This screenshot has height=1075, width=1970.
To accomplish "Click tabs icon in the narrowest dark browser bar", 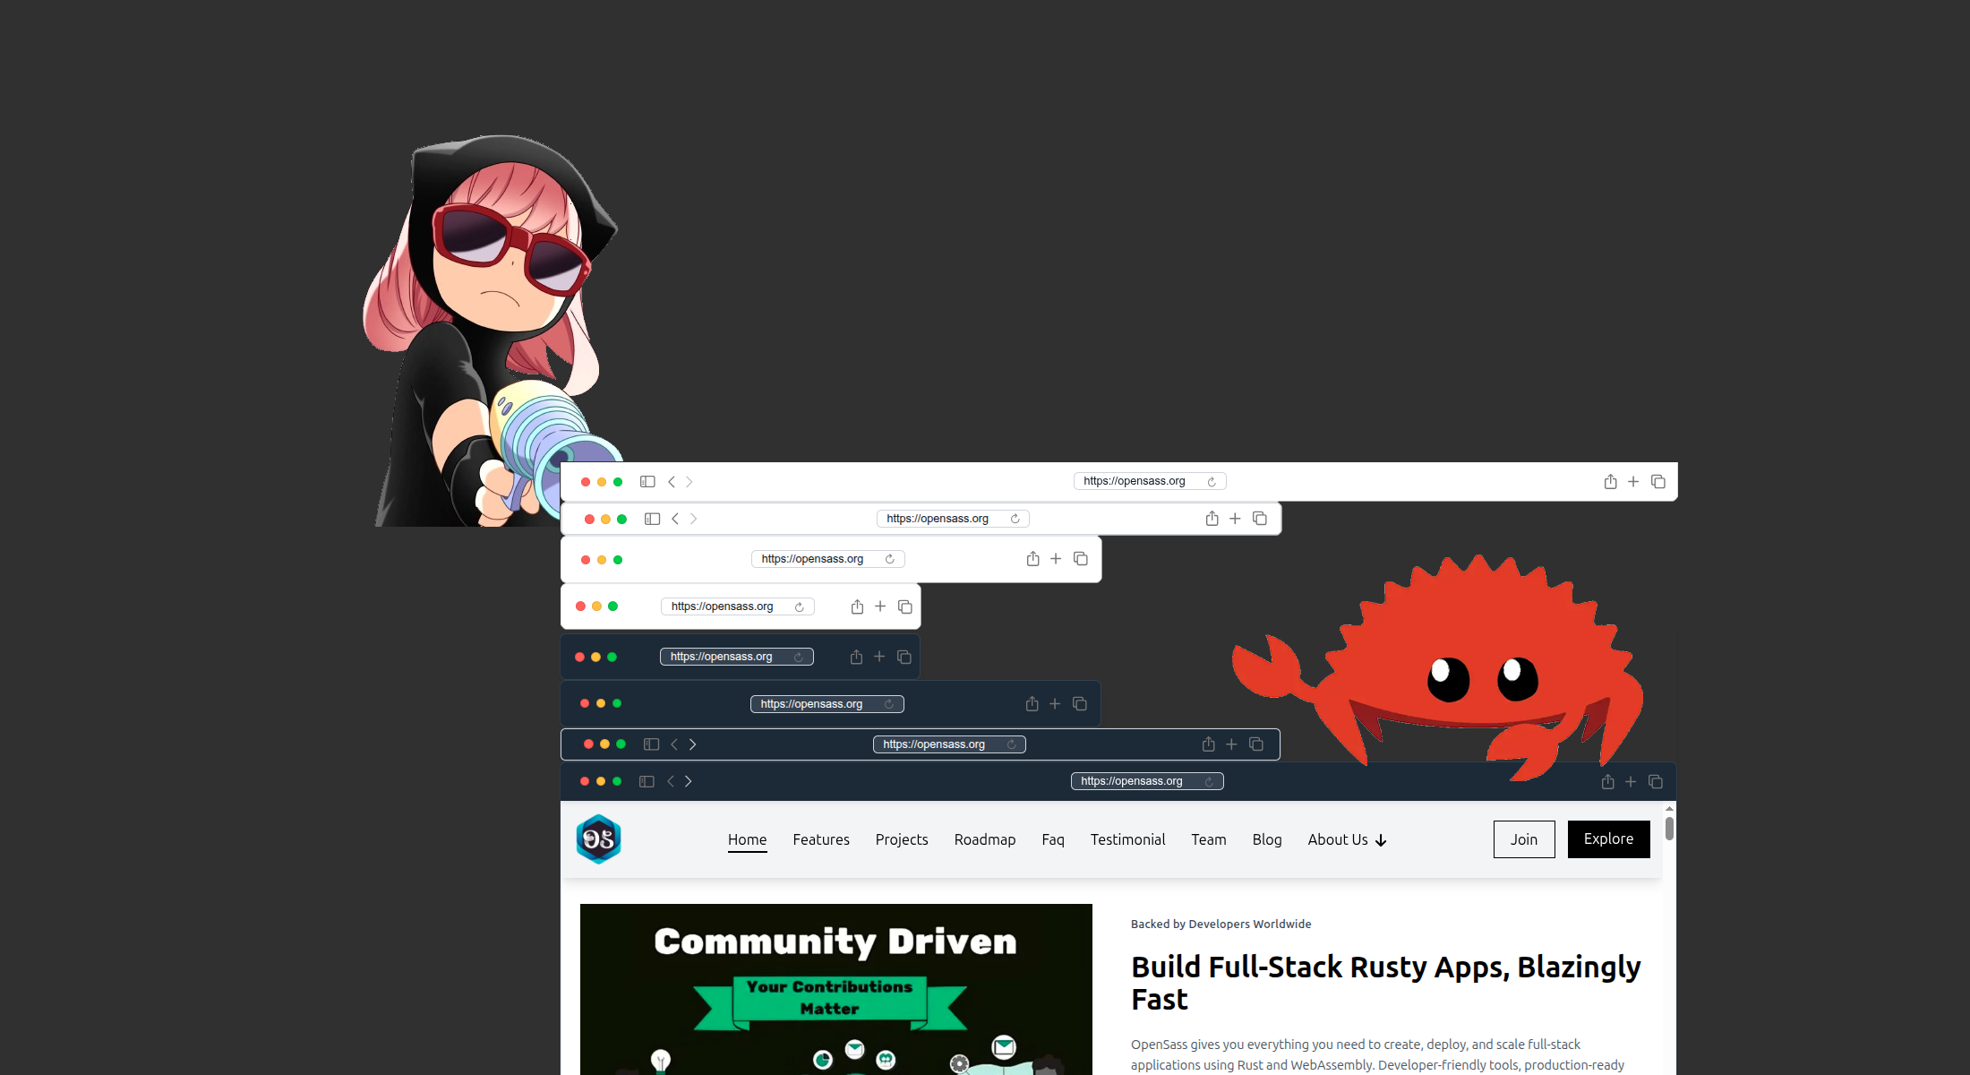I will [904, 657].
